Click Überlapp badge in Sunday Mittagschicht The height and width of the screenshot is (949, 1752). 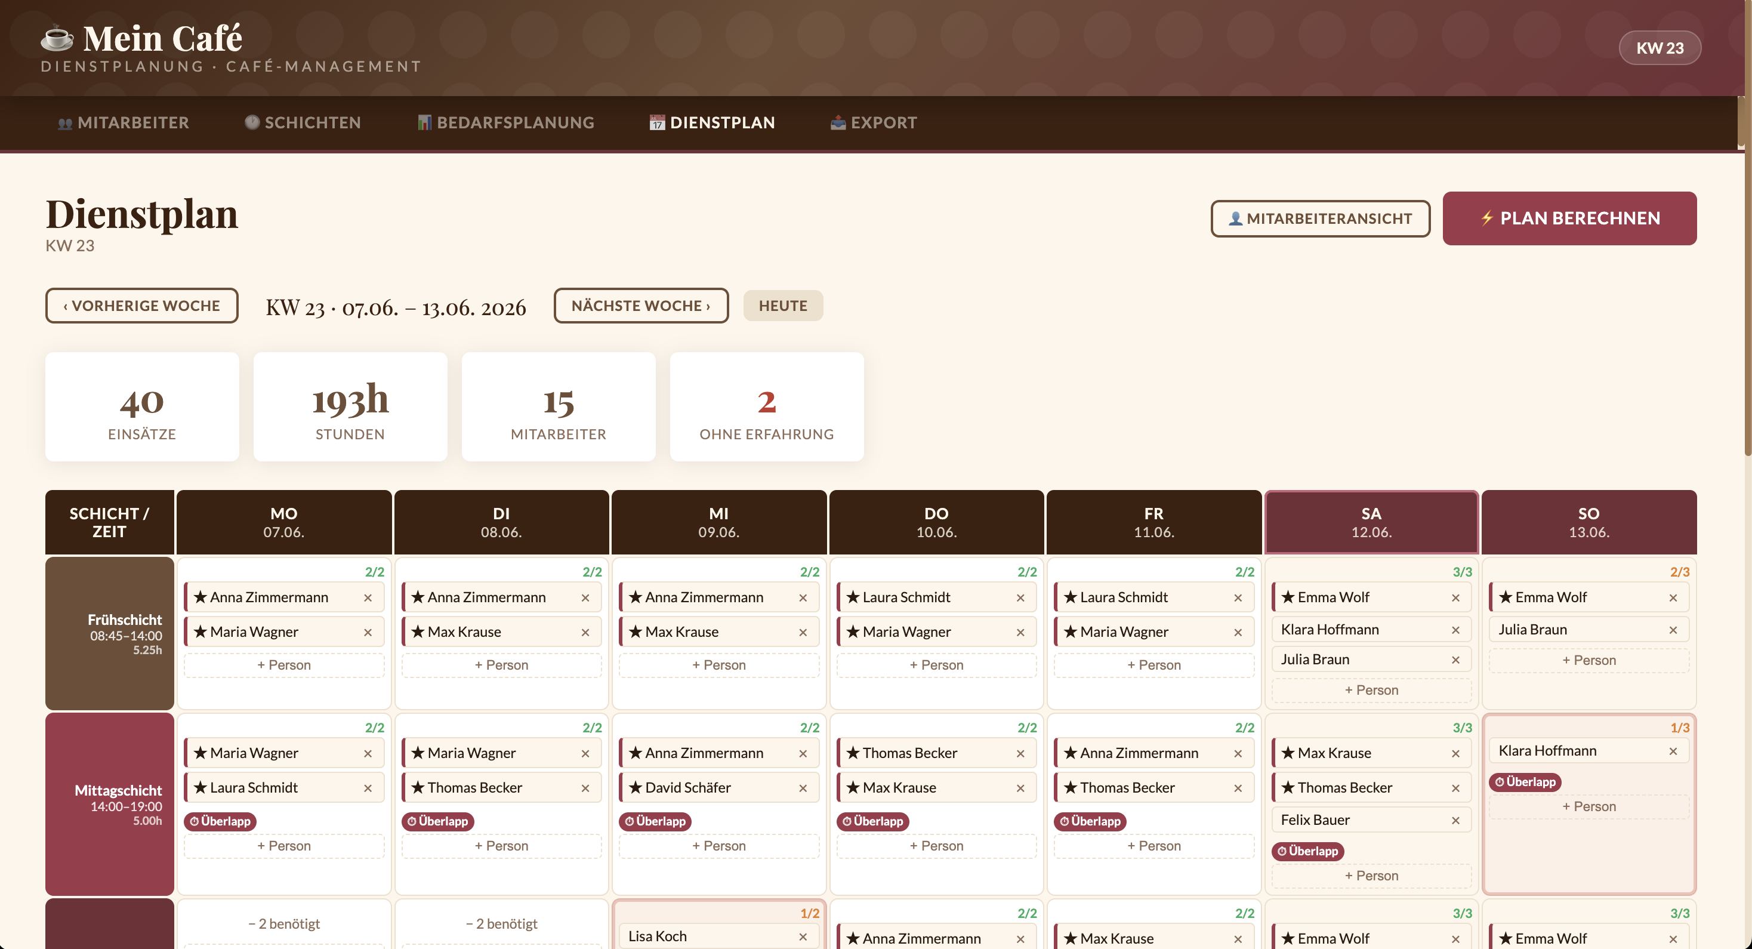pyautogui.click(x=1525, y=782)
